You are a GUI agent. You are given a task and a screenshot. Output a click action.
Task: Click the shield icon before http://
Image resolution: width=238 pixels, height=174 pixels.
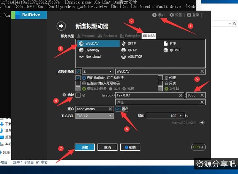(84, 95)
